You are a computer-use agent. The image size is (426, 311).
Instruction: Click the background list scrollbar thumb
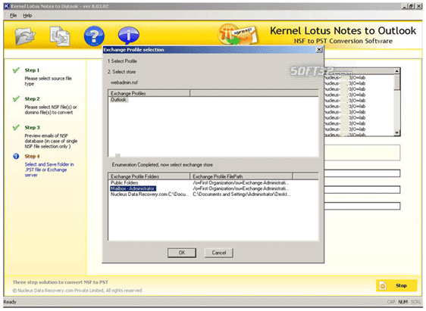[x=397, y=82]
